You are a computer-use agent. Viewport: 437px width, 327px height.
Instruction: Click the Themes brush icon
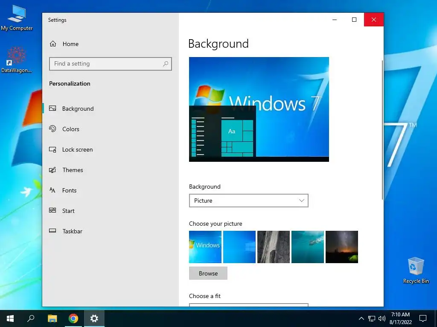pos(52,169)
